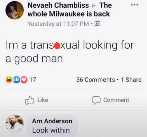This screenshot has width=147, height=137.
Task: Open Nevaeh Chambliss profile name link
Action: (x=58, y=5)
